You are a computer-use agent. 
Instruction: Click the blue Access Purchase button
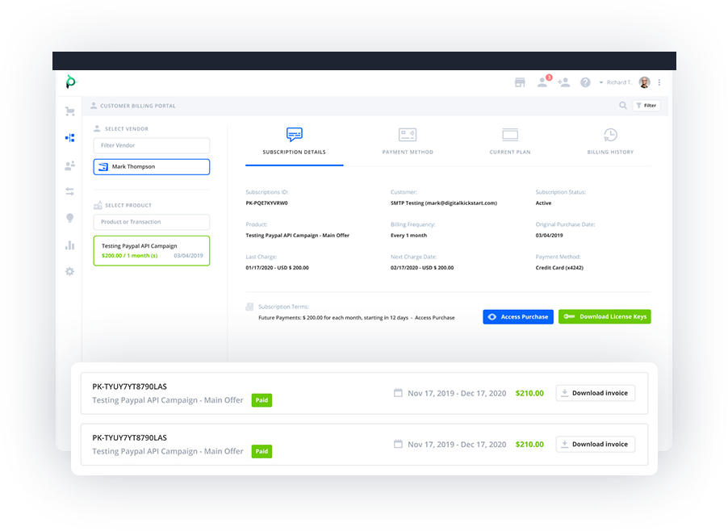click(518, 317)
